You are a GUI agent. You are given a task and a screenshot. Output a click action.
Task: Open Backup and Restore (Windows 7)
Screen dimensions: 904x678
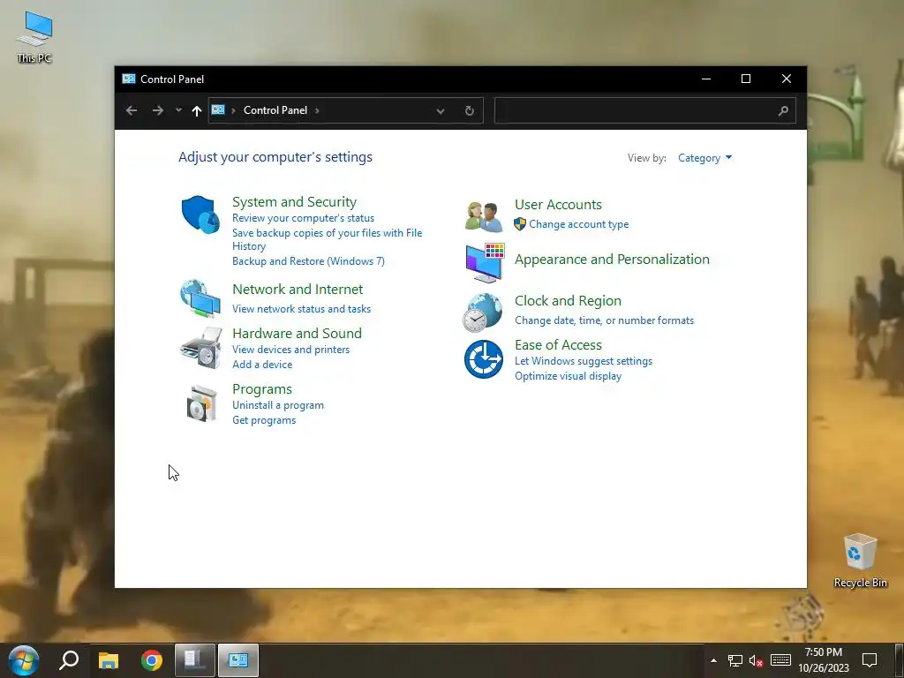coord(308,261)
